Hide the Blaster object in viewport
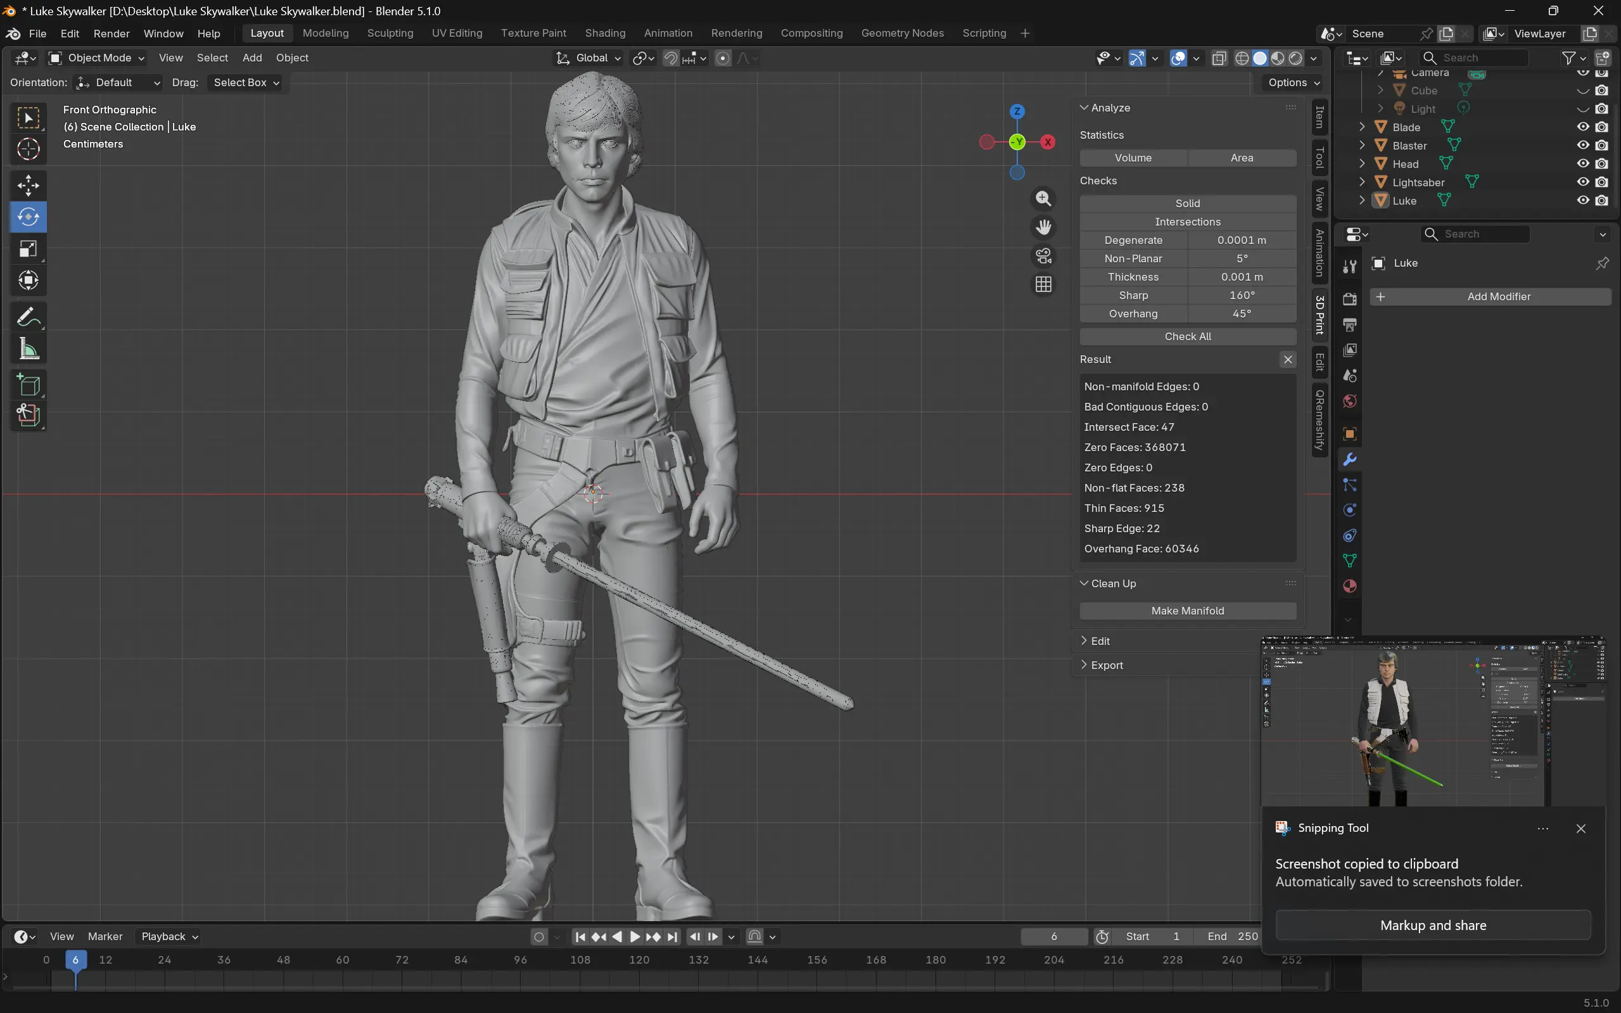This screenshot has height=1013, width=1621. tap(1583, 145)
